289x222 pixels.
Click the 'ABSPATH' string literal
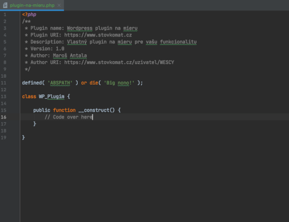click(x=60, y=83)
